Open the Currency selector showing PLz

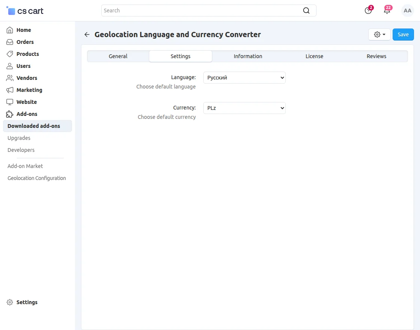pos(244,108)
